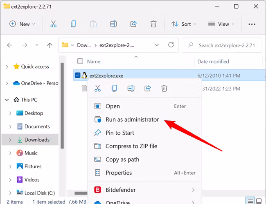Select Pictures in the navigation pane
Viewport: 266px width, 204px height.
pyautogui.click(x=33, y=166)
